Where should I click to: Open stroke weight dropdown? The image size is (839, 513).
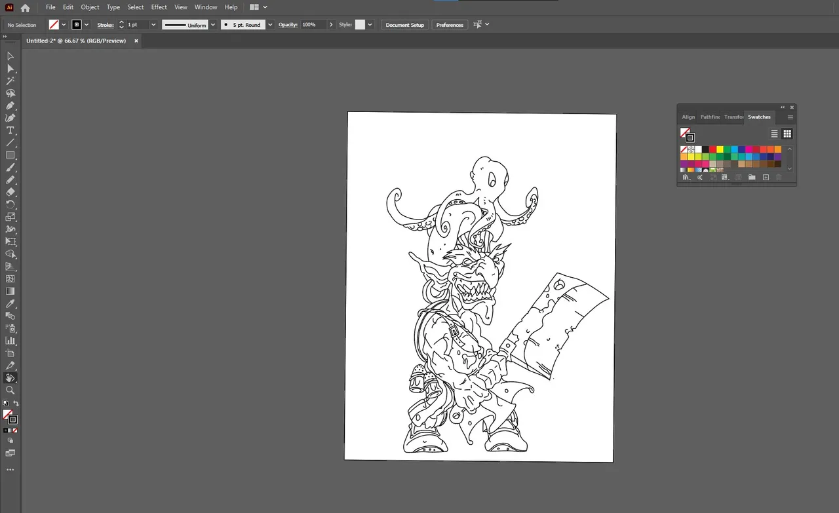pos(153,25)
